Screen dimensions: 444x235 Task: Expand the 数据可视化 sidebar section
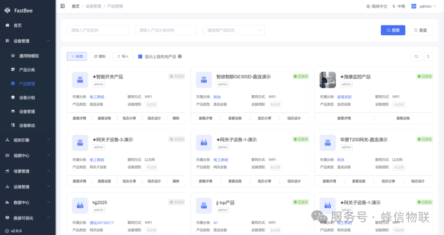[28, 218]
